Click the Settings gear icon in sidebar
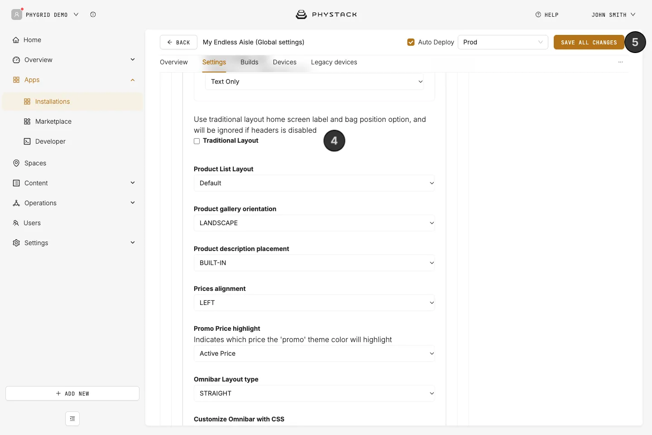The width and height of the screenshot is (652, 435). coord(16,243)
